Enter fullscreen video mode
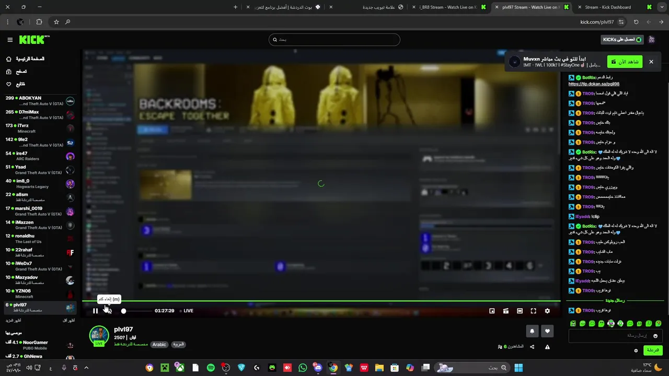This screenshot has width=669, height=376. [534, 311]
